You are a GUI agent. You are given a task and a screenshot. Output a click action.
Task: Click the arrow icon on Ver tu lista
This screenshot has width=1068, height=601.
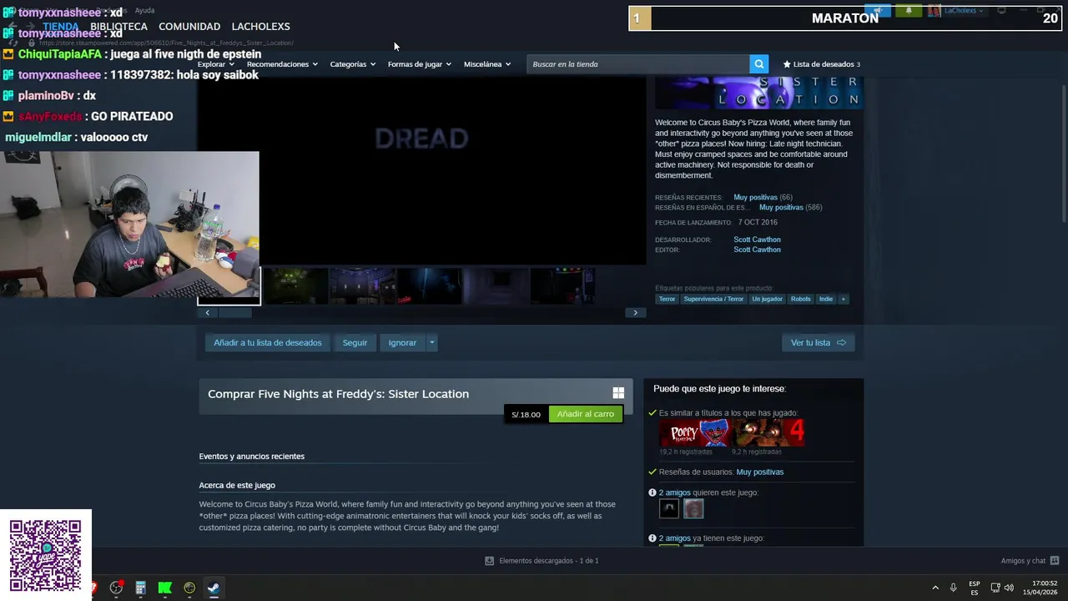(841, 342)
